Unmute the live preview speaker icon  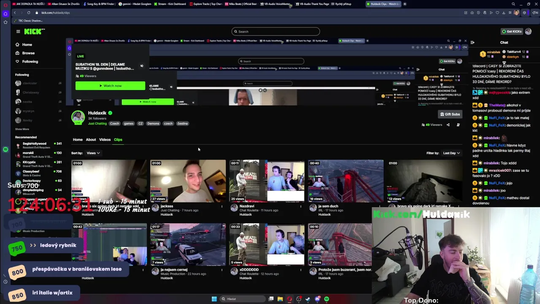pyautogui.click(x=142, y=65)
